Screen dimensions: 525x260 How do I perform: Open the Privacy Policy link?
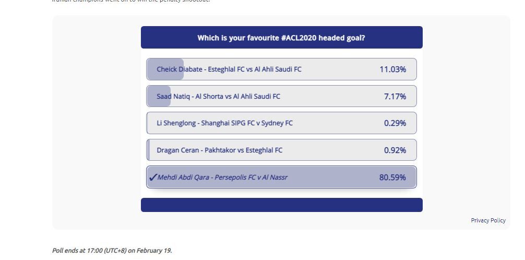pos(488,220)
